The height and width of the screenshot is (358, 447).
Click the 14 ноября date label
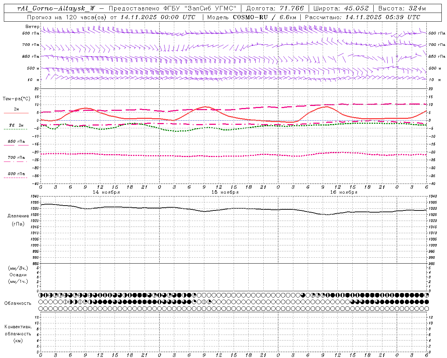106,192
